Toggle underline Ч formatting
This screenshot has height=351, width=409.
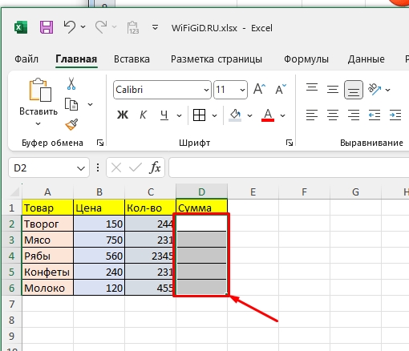tap(164, 115)
